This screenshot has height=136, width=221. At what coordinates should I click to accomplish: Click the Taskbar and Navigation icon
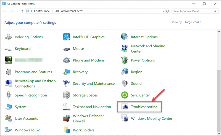67,107
